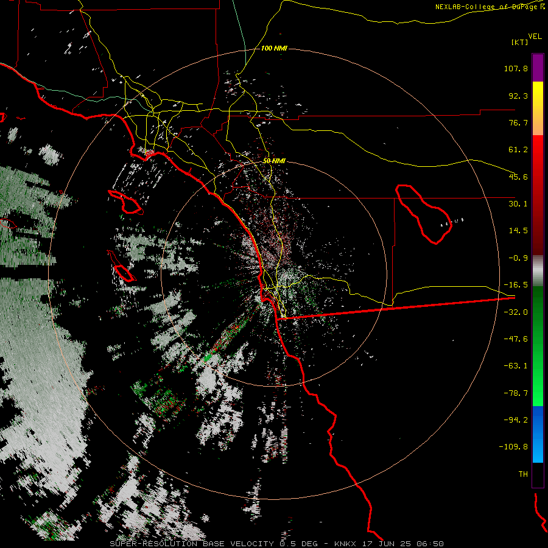The width and height of the screenshot is (548, 548).
Task: Click the 76.7 value on velocity scale
Action: [x=518, y=122]
